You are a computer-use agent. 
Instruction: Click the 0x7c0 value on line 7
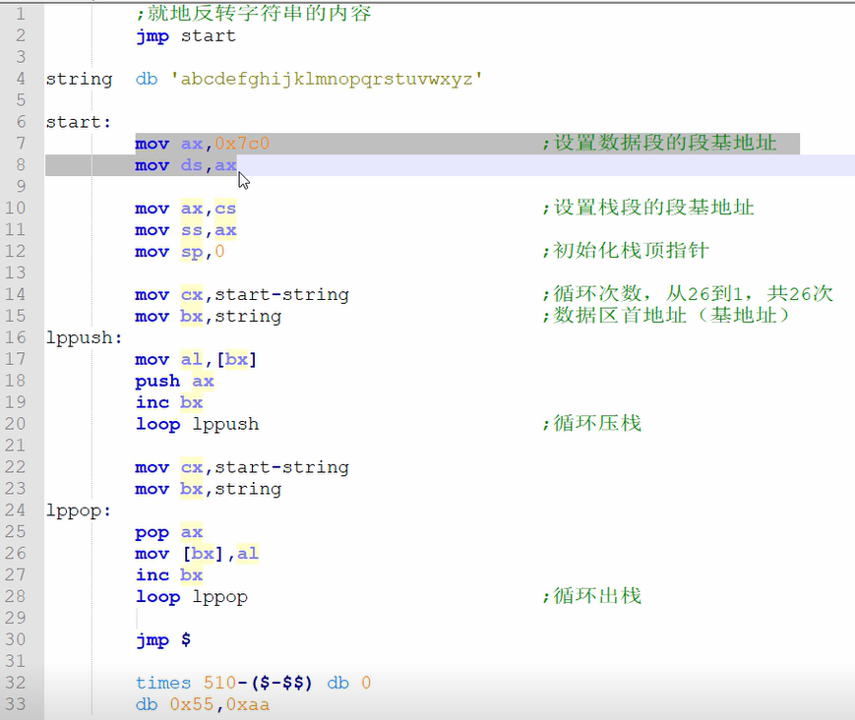pyautogui.click(x=242, y=144)
